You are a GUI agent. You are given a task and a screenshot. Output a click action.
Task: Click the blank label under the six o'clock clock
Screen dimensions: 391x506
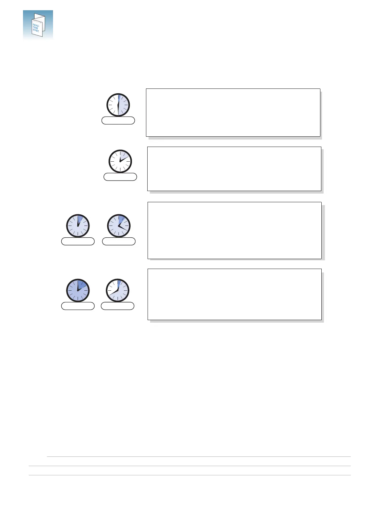[x=118, y=120]
